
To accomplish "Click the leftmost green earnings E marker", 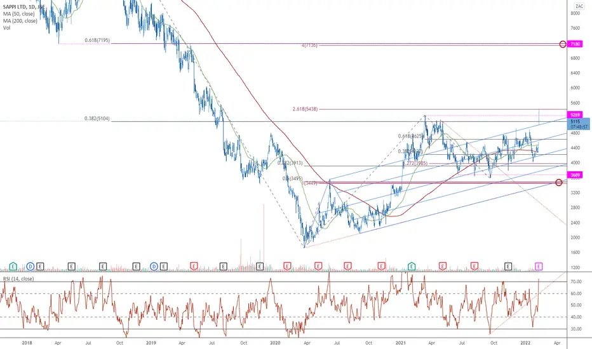I will click(x=13, y=267).
